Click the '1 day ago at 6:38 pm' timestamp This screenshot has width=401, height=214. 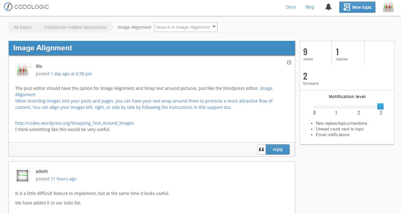pos(71,74)
